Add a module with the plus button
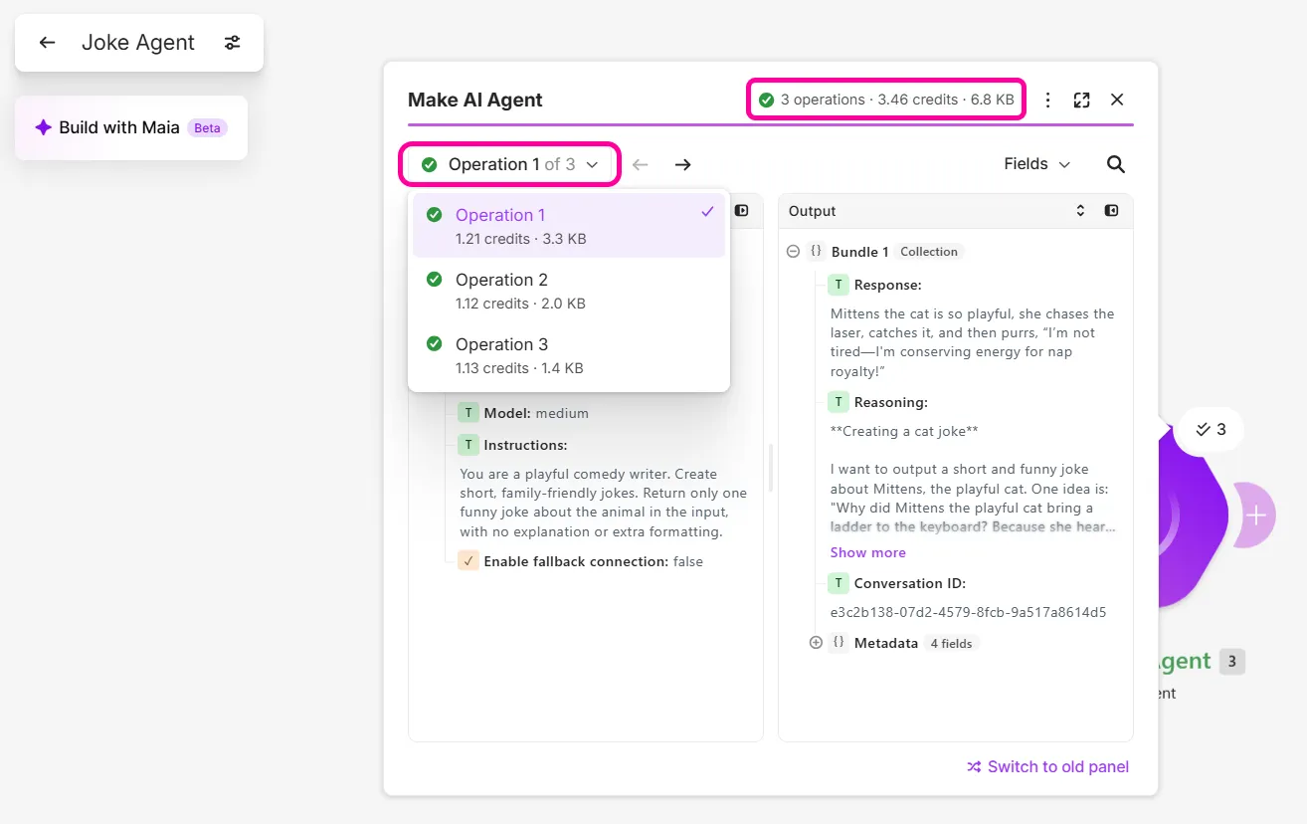The height and width of the screenshot is (824, 1307). (x=1256, y=515)
